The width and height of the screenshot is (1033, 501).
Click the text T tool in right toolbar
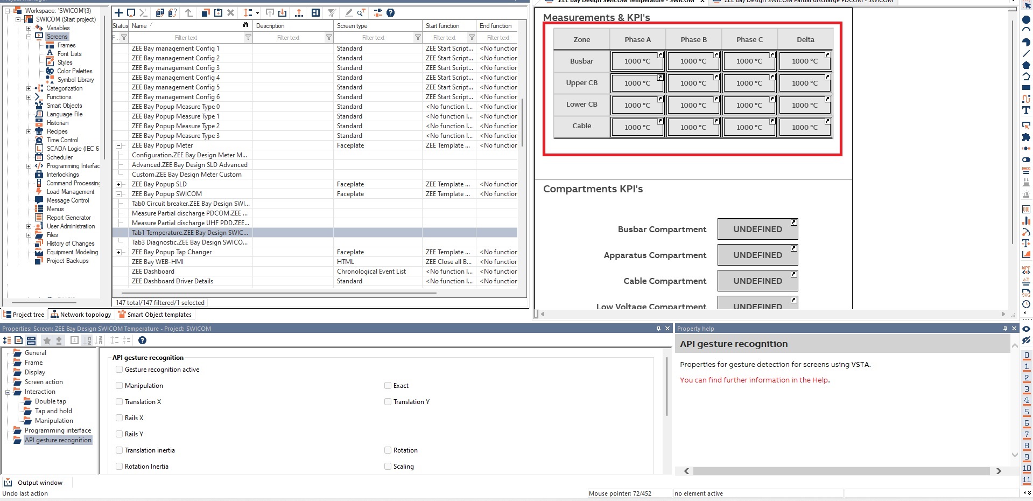pyautogui.click(x=1026, y=110)
